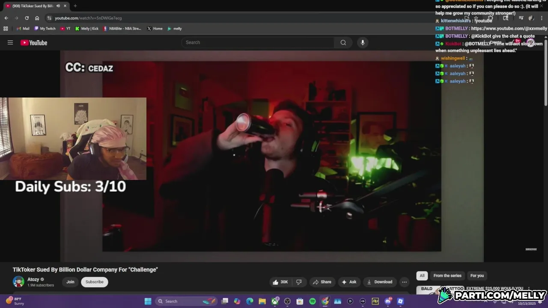Switch to Chrome in the taskbar

(x=325, y=301)
